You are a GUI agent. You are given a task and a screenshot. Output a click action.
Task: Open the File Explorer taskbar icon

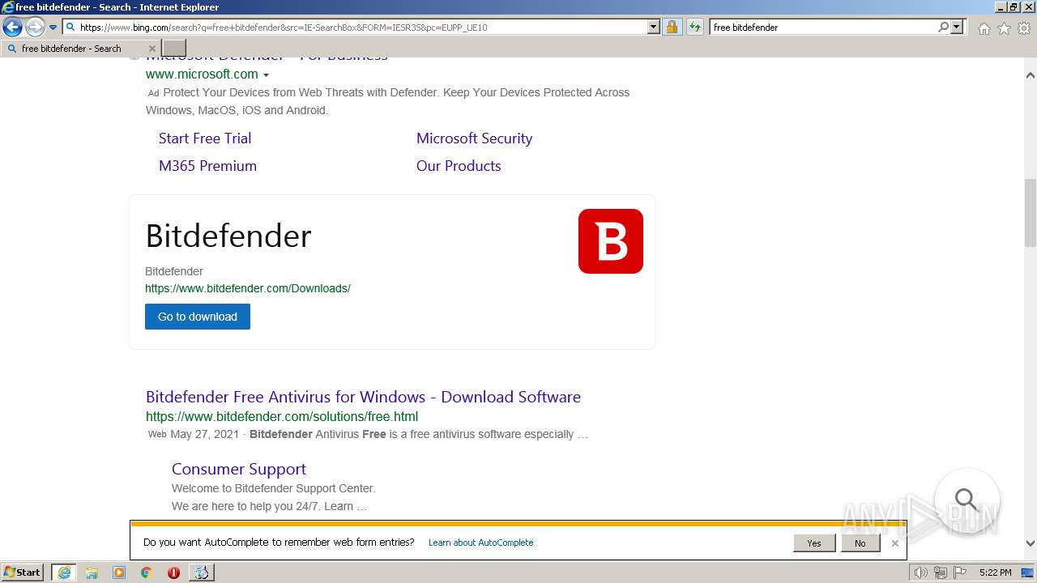click(92, 572)
